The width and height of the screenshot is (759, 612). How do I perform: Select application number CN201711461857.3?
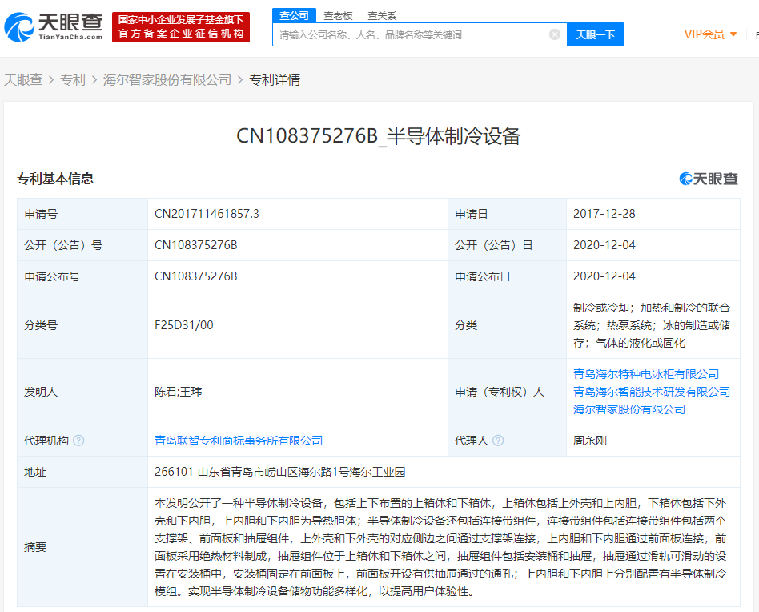coord(207,214)
